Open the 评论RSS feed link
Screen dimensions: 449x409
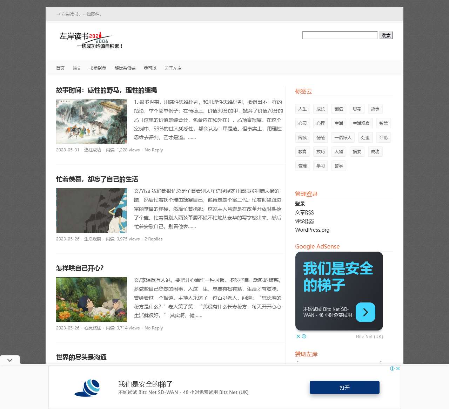[304, 221]
